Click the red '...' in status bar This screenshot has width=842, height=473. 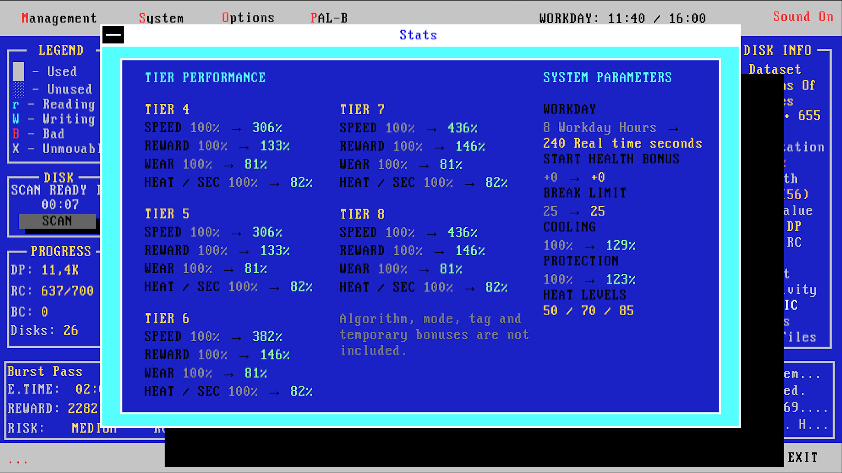(x=18, y=461)
